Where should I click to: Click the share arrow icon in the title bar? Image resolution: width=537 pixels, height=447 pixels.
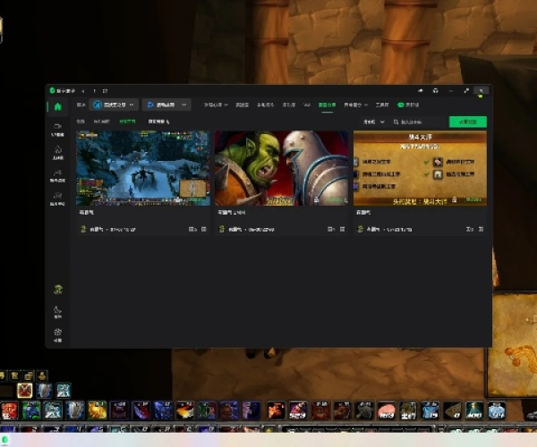point(421,90)
